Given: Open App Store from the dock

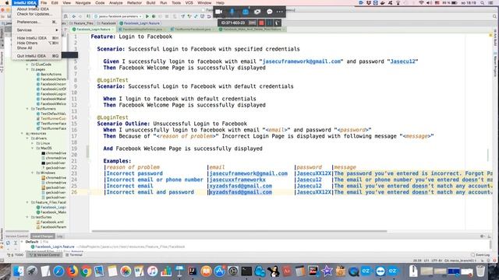Looking at the screenshot, I should pos(220,271).
